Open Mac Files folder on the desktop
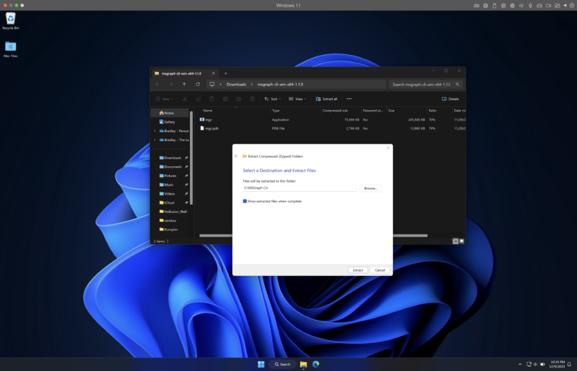The image size is (577, 371). [11, 50]
